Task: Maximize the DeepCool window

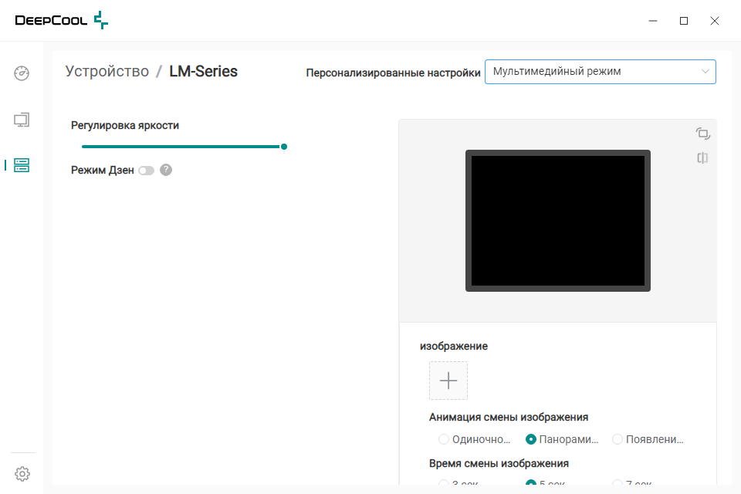Action: (684, 21)
